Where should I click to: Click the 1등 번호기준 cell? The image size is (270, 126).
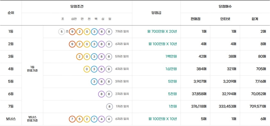click(32, 69)
